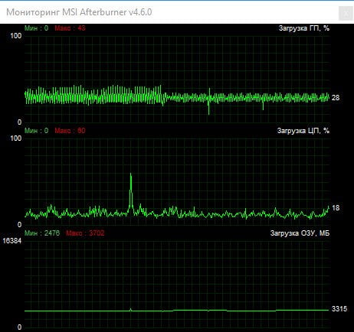
Task: Click the 100 axis label of GPU graph
Action: pos(16,36)
